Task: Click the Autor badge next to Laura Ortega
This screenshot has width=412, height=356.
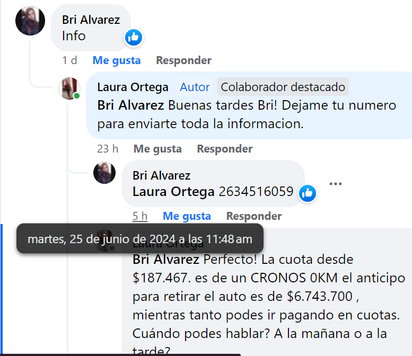Action: coord(195,87)
